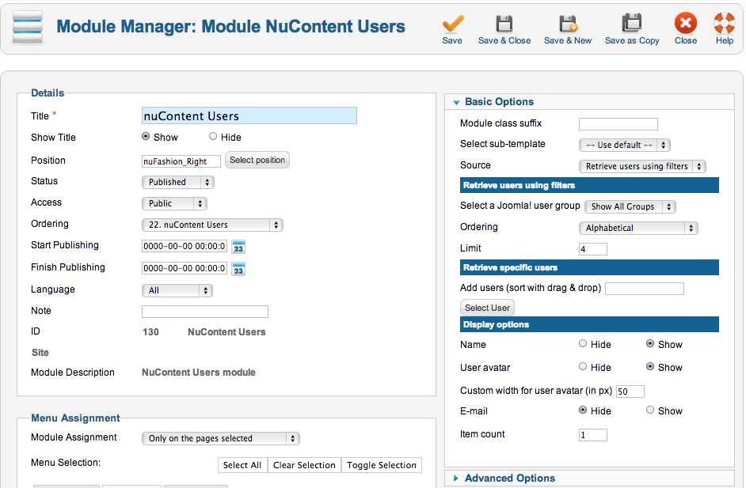
Task: Click the Select position button
Action: (x=257, y=160)
